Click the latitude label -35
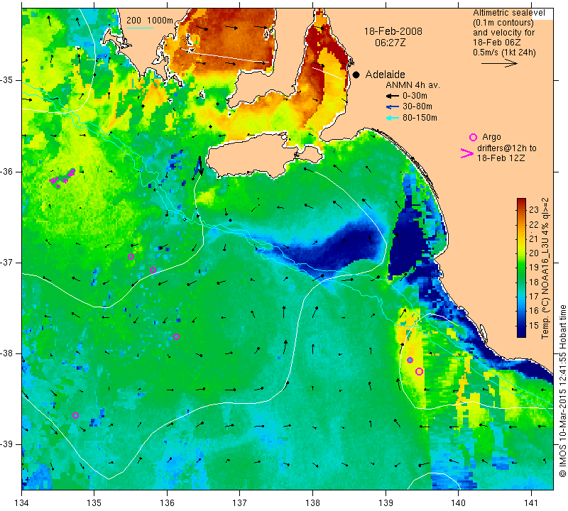This screenshot has width=568, height=511. (x=7, y=80)
